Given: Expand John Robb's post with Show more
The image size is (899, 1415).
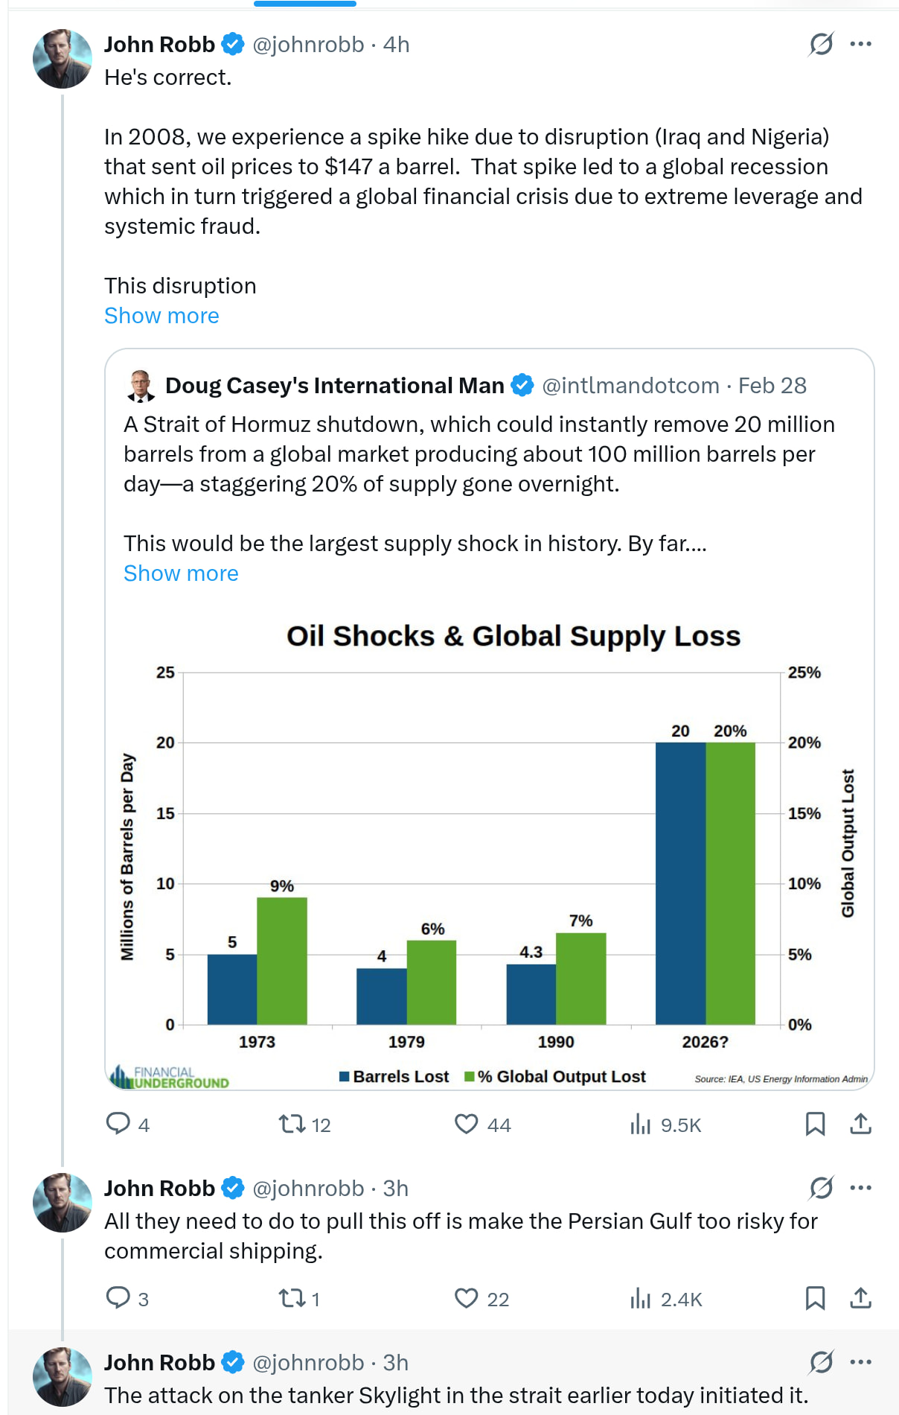Looking at the screenshot, I should point(161,316).
